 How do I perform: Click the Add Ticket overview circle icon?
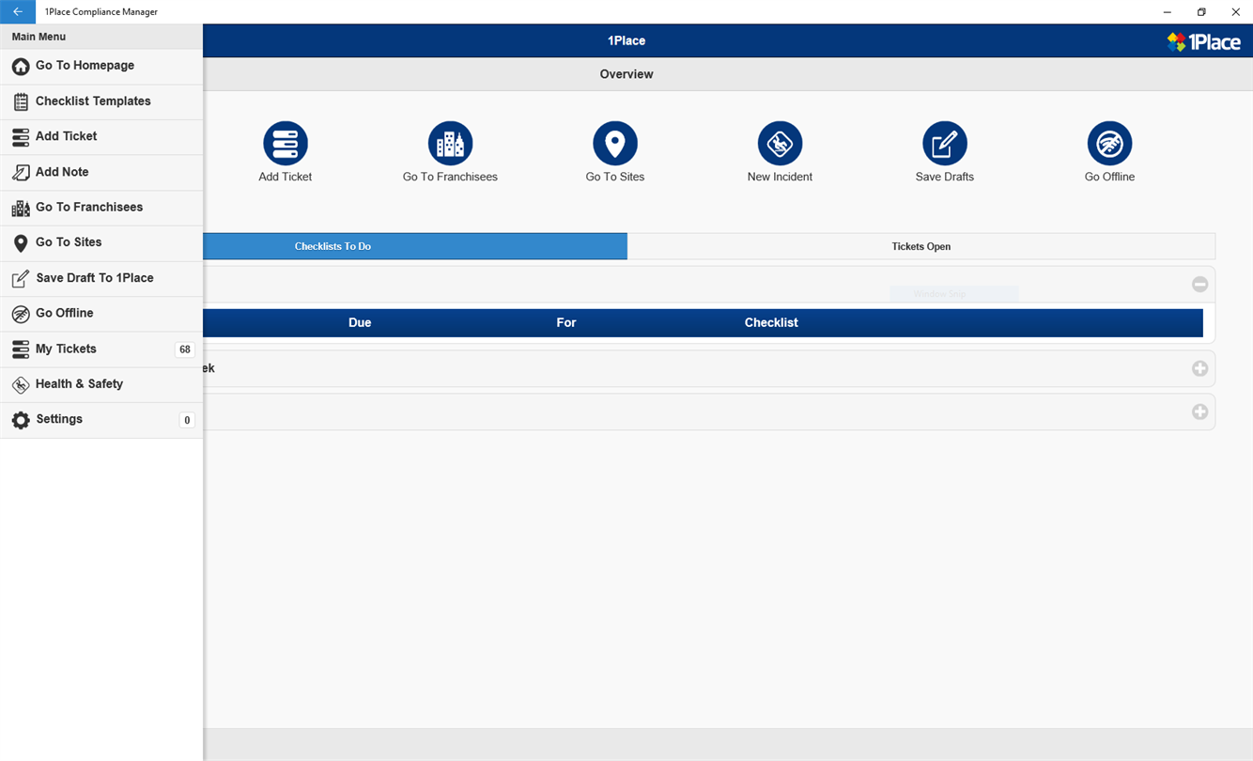click(x=286, y=144)
